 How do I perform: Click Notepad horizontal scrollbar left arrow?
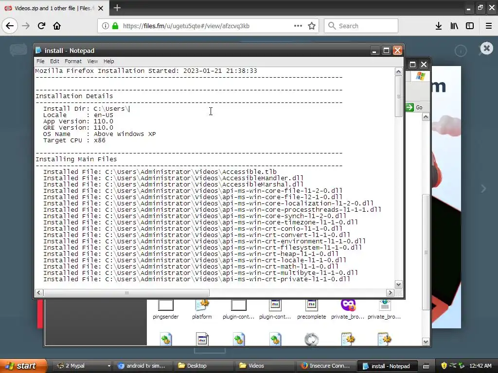[39, 293]
